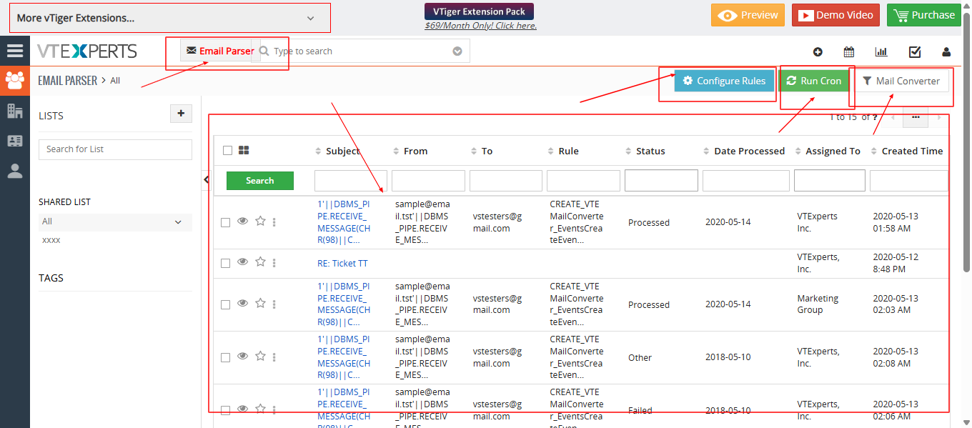Select the Email Parser module tab
The height and width of the screenshot is (428, 972).
pyautogui.click(x=220, y=51)
